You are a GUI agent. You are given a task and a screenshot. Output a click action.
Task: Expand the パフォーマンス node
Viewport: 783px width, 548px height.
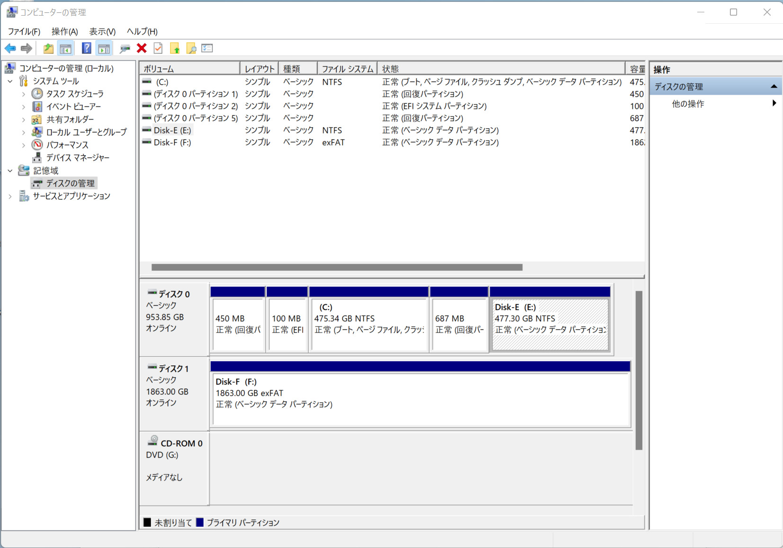coord(23,145)
